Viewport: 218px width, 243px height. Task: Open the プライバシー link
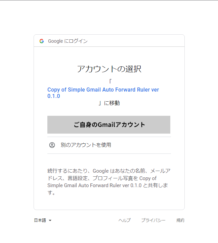coord(153,220)
